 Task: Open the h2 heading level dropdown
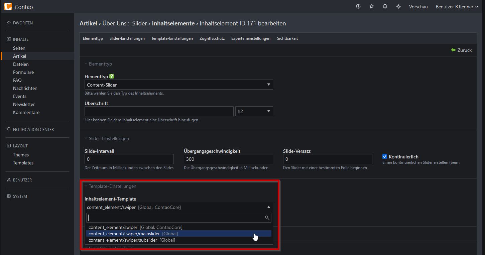coord(254,111)
